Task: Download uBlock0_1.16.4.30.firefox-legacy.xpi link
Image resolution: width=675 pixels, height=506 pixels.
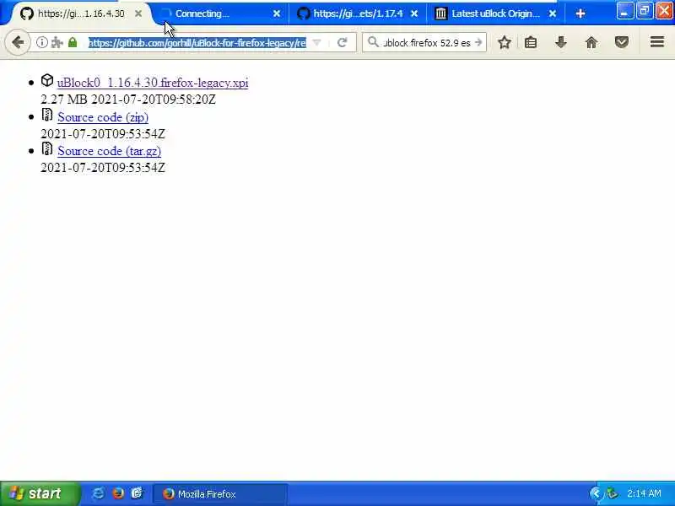Action: [x=153, y=83]
